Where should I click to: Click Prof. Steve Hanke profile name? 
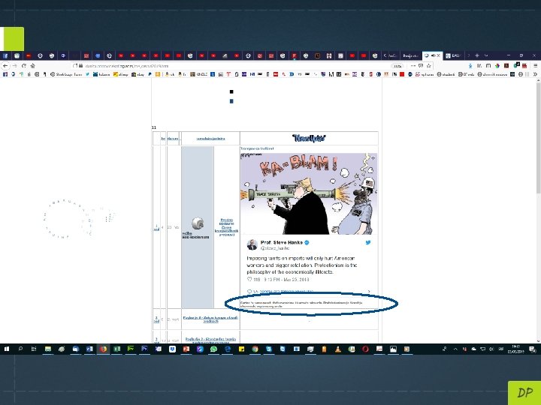point(281,242)
